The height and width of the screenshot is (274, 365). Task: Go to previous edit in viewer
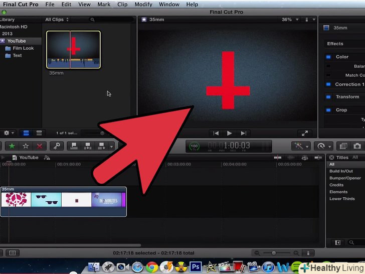coord(216,133)
